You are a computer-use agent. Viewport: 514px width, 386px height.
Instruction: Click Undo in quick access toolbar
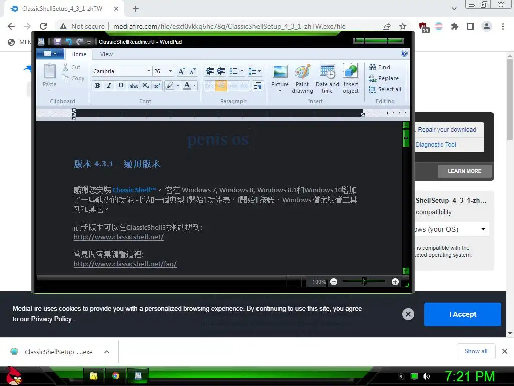68,42
